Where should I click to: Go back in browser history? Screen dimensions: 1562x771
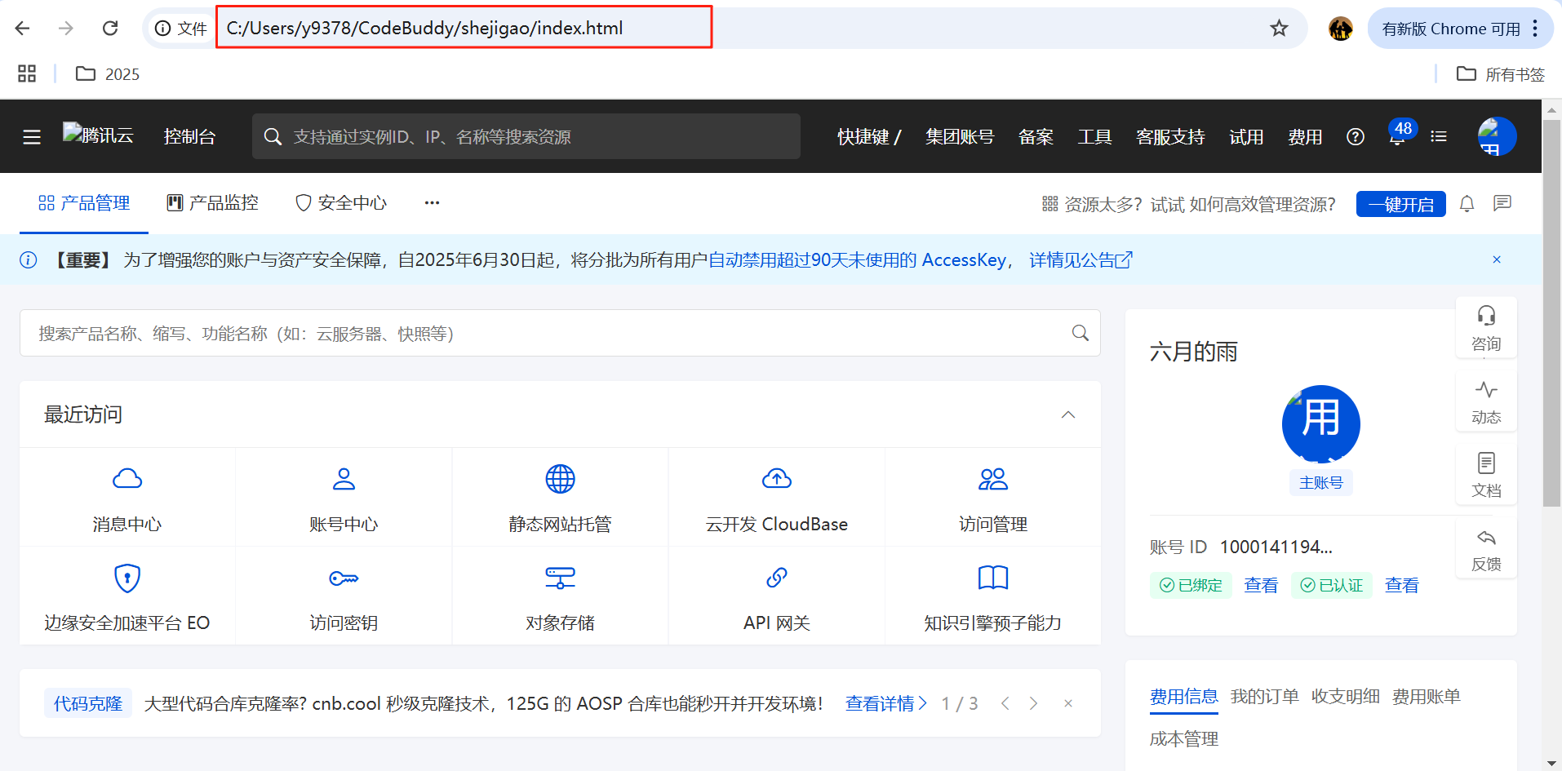(22, 29)
